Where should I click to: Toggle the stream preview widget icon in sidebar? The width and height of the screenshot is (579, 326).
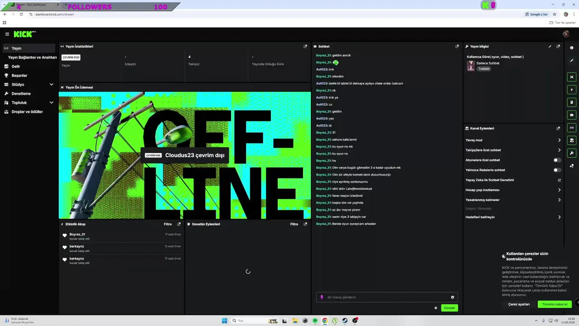(572, 77)
